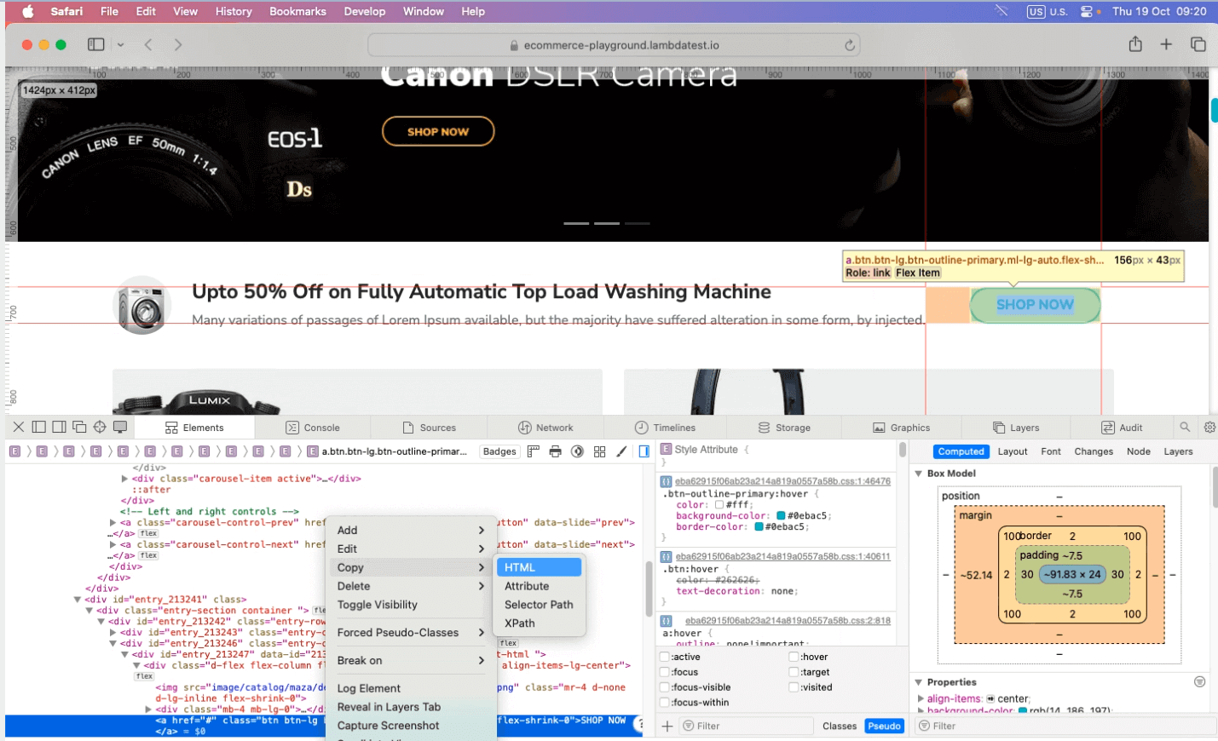Activate the paint flashing brush icon
The width and height of the screenshot is (1218, 741).
(622, 451)
